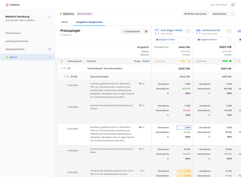Collapse subgroup 01.02 Vorsatzschalen

click(65, 77)
